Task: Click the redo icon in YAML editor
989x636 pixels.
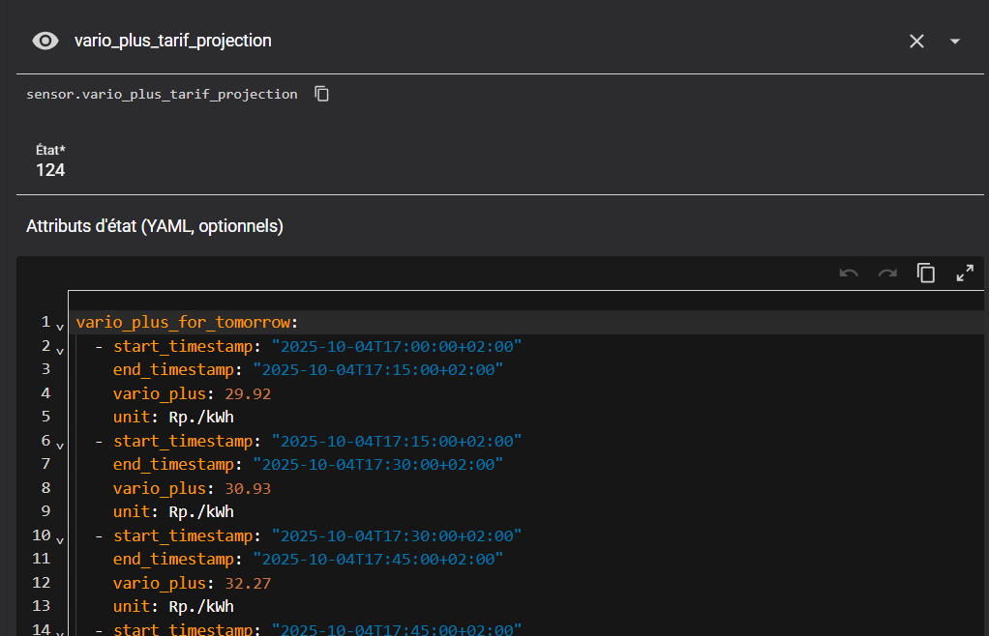Action: (x=887, y=274)
